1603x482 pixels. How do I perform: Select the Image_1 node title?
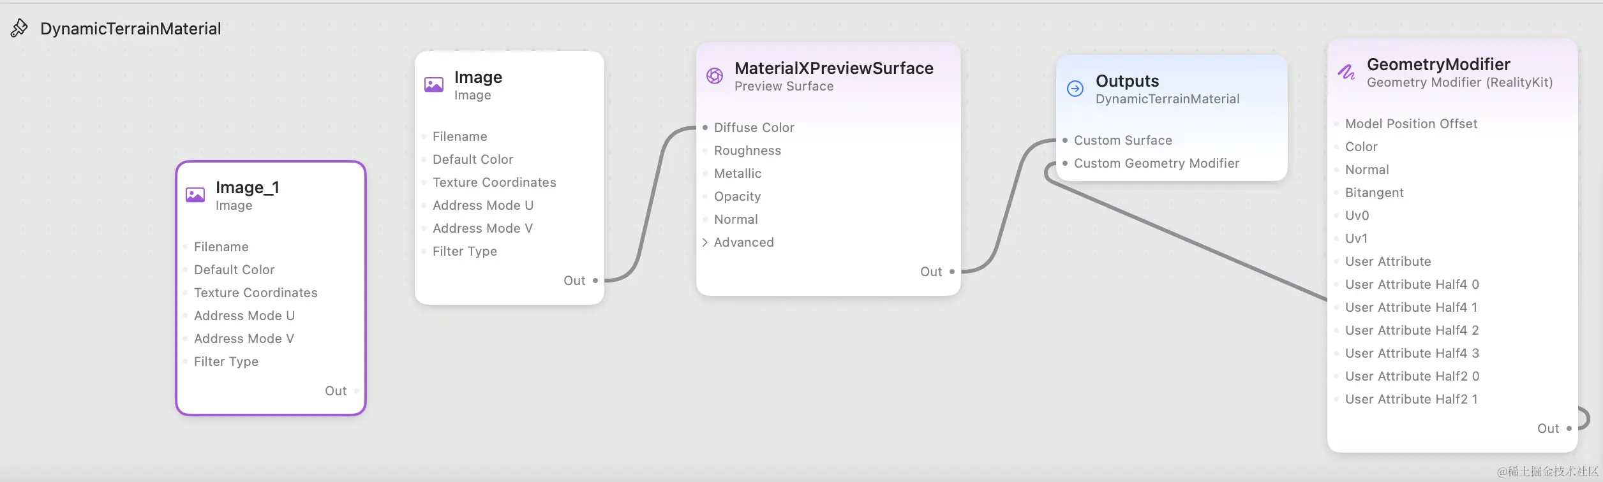click(248, 187)
